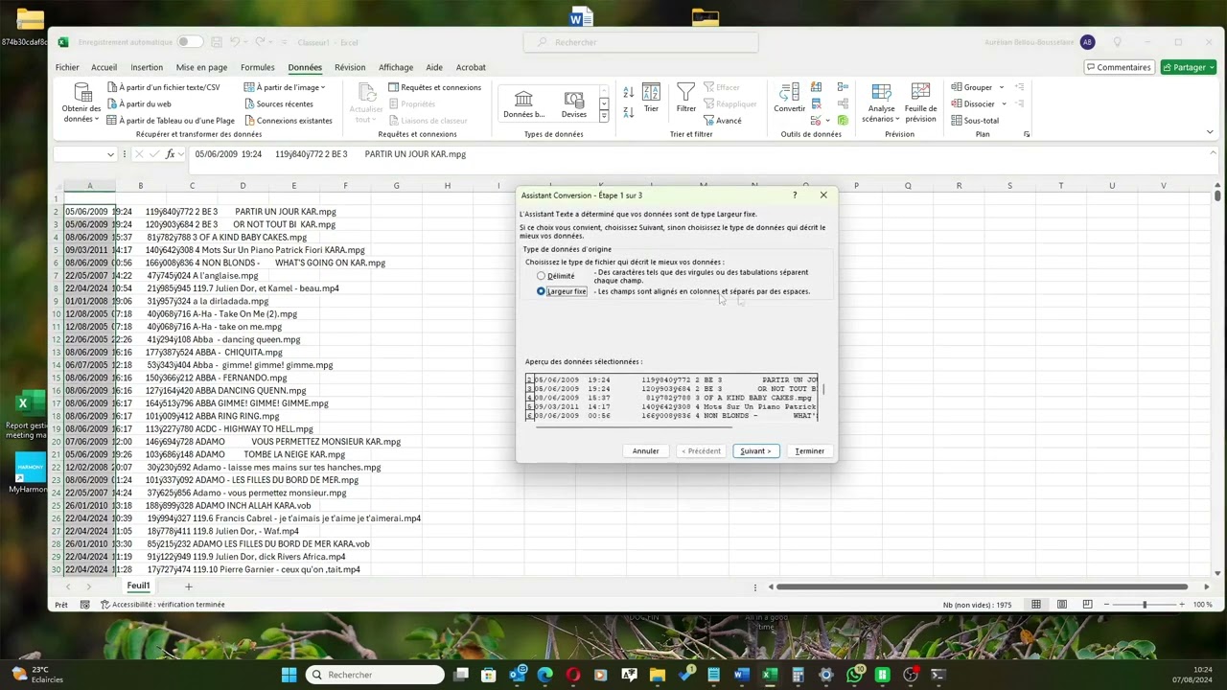1227x690 pixels.
Task: Open Connexions existantes
Action: tap(288, 121)
